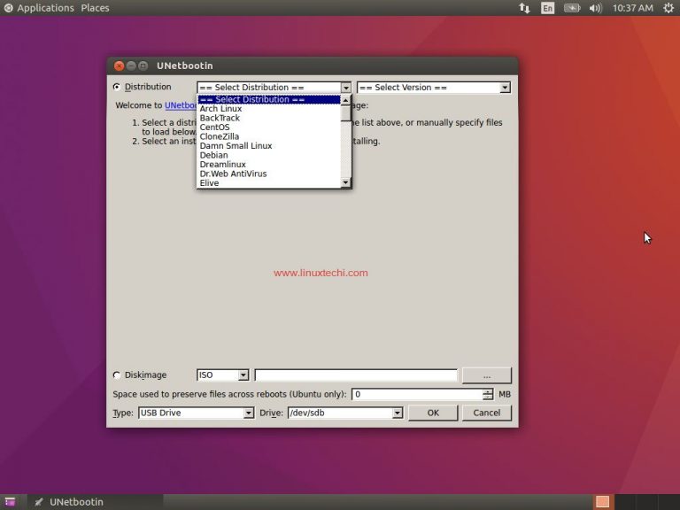Maximize the UNetbootin window
This screenshot has width=680, height=510.
pyautogui.click(x=143, y=66)
